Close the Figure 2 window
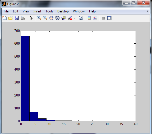Screen dimensions: 152x134 pyautogui.click(x=144, y=3)
